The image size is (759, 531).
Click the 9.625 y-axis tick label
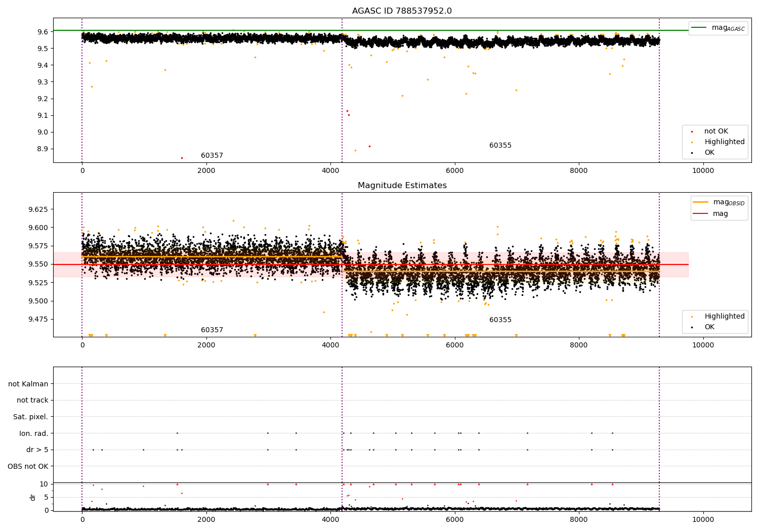[38, 209]
